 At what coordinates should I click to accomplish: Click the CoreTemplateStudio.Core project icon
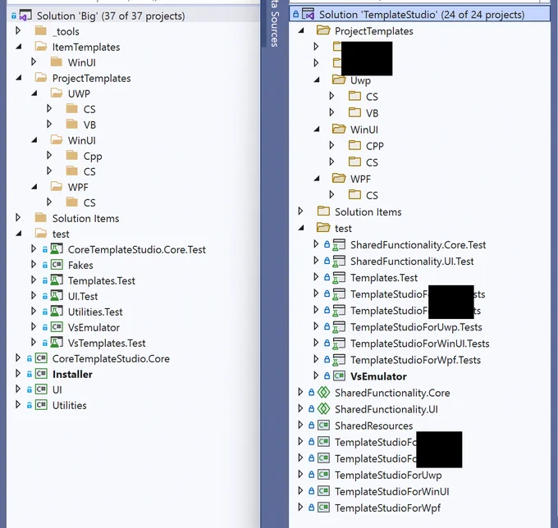(41, 358)
